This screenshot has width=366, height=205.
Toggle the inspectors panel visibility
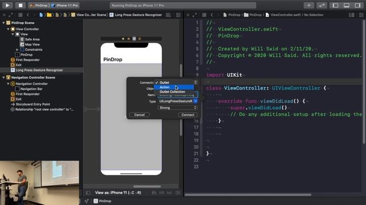click(x=357, y=5)
